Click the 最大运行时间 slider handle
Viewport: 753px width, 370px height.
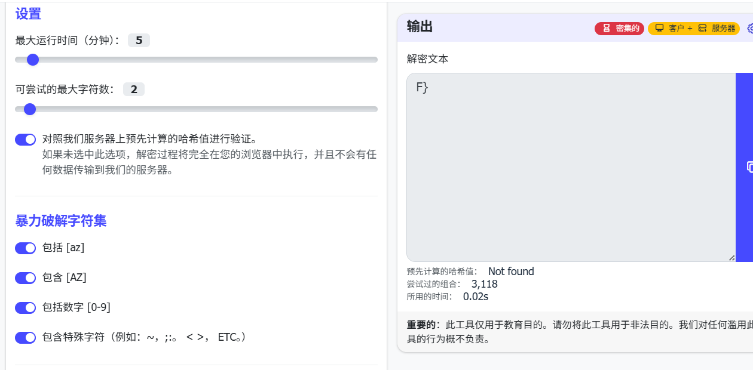click(33, 60)
